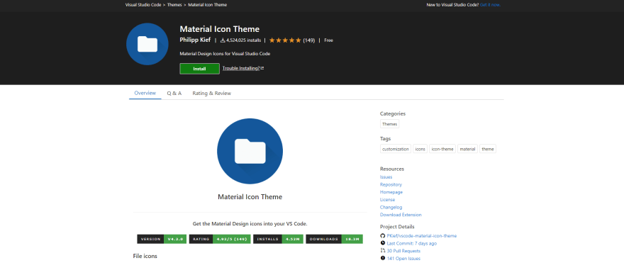The image size is (624, 263).
Task: Open the License resource link
Action: coord(388,200)
